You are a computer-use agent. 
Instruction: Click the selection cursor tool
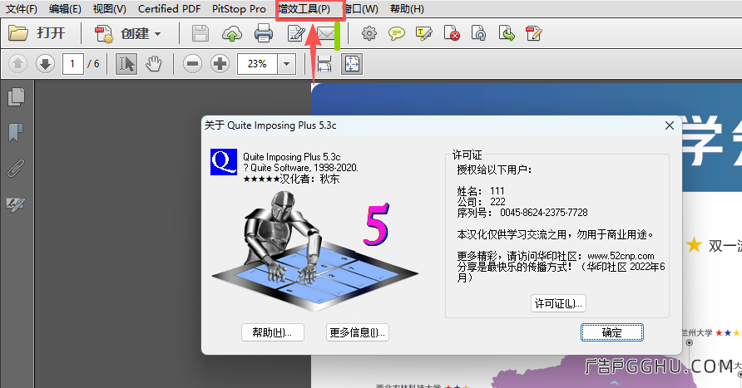coord(126,64)
